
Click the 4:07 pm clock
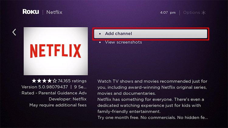tap(168, 13)
